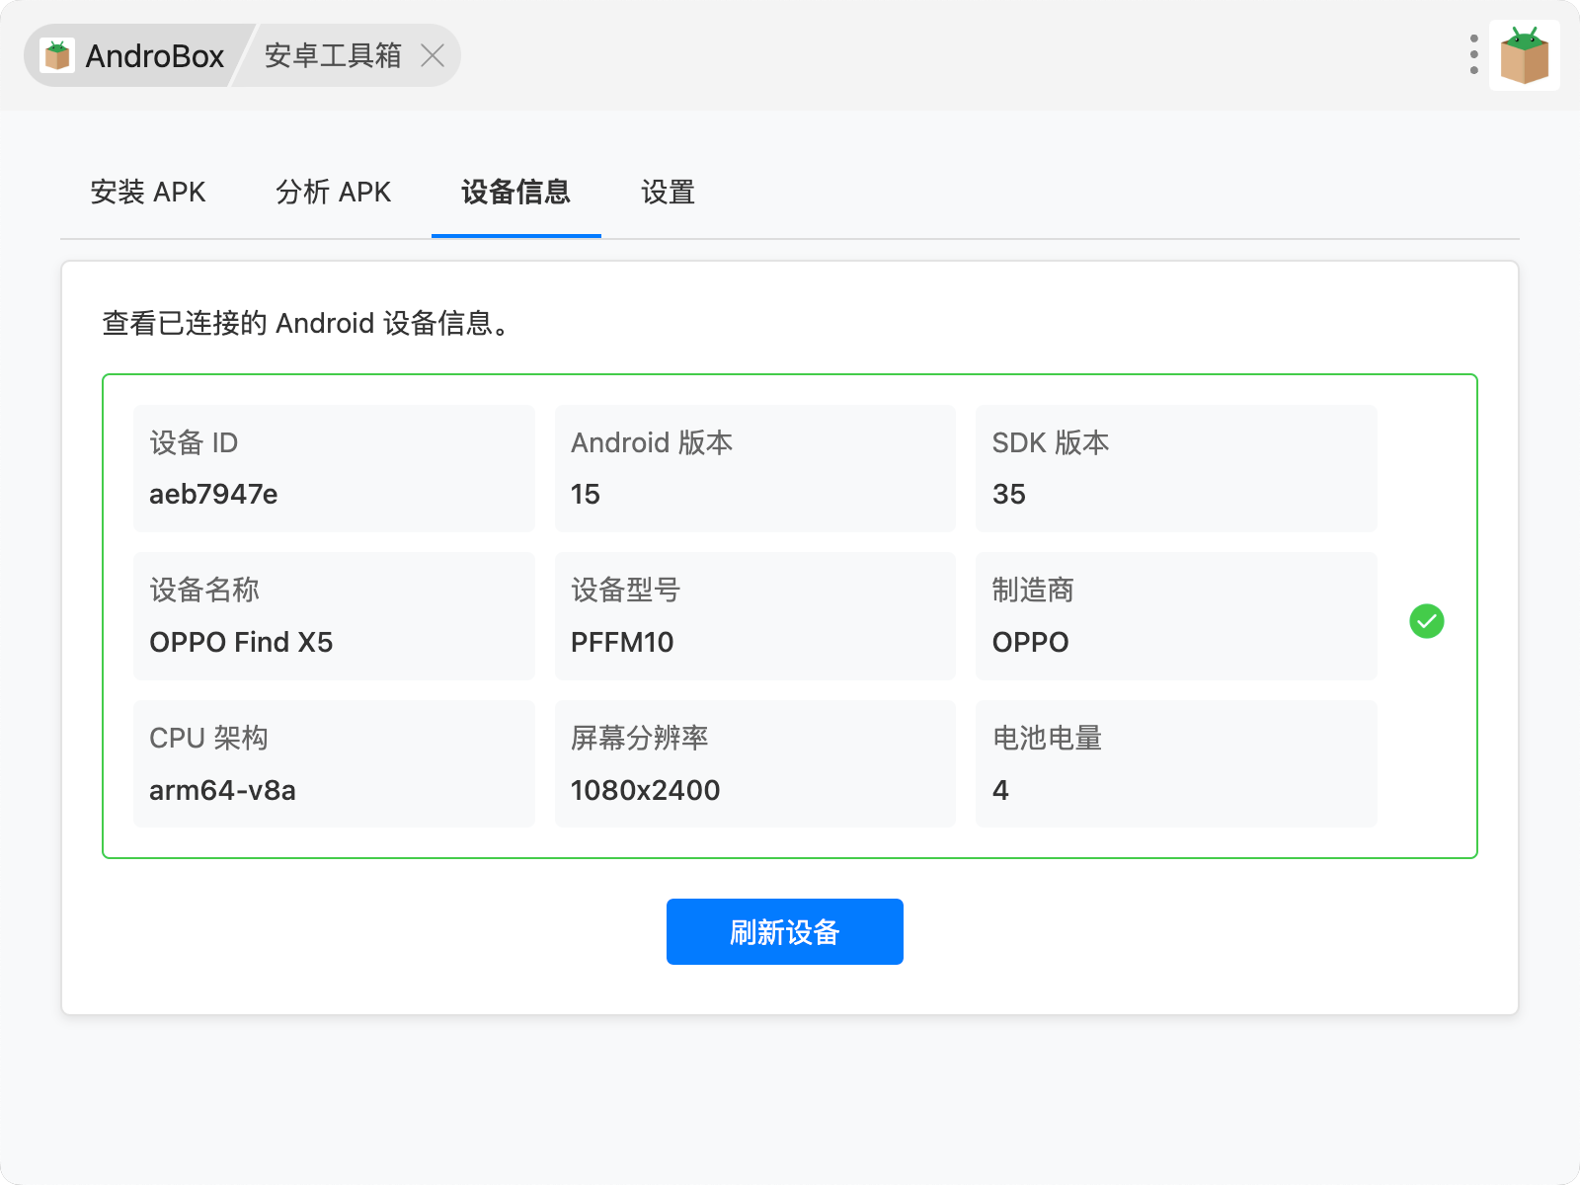Click the AndroBox logo icon in title tab
The height and width of the screenshot is (1185, 1580).
pyautogui.click(x=57, y=55)
